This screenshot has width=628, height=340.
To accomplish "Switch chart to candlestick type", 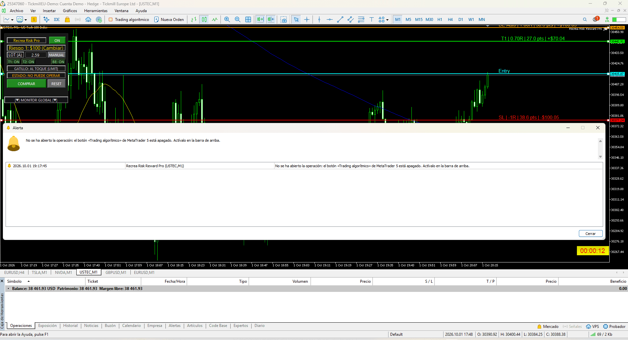I will point(204,20).
